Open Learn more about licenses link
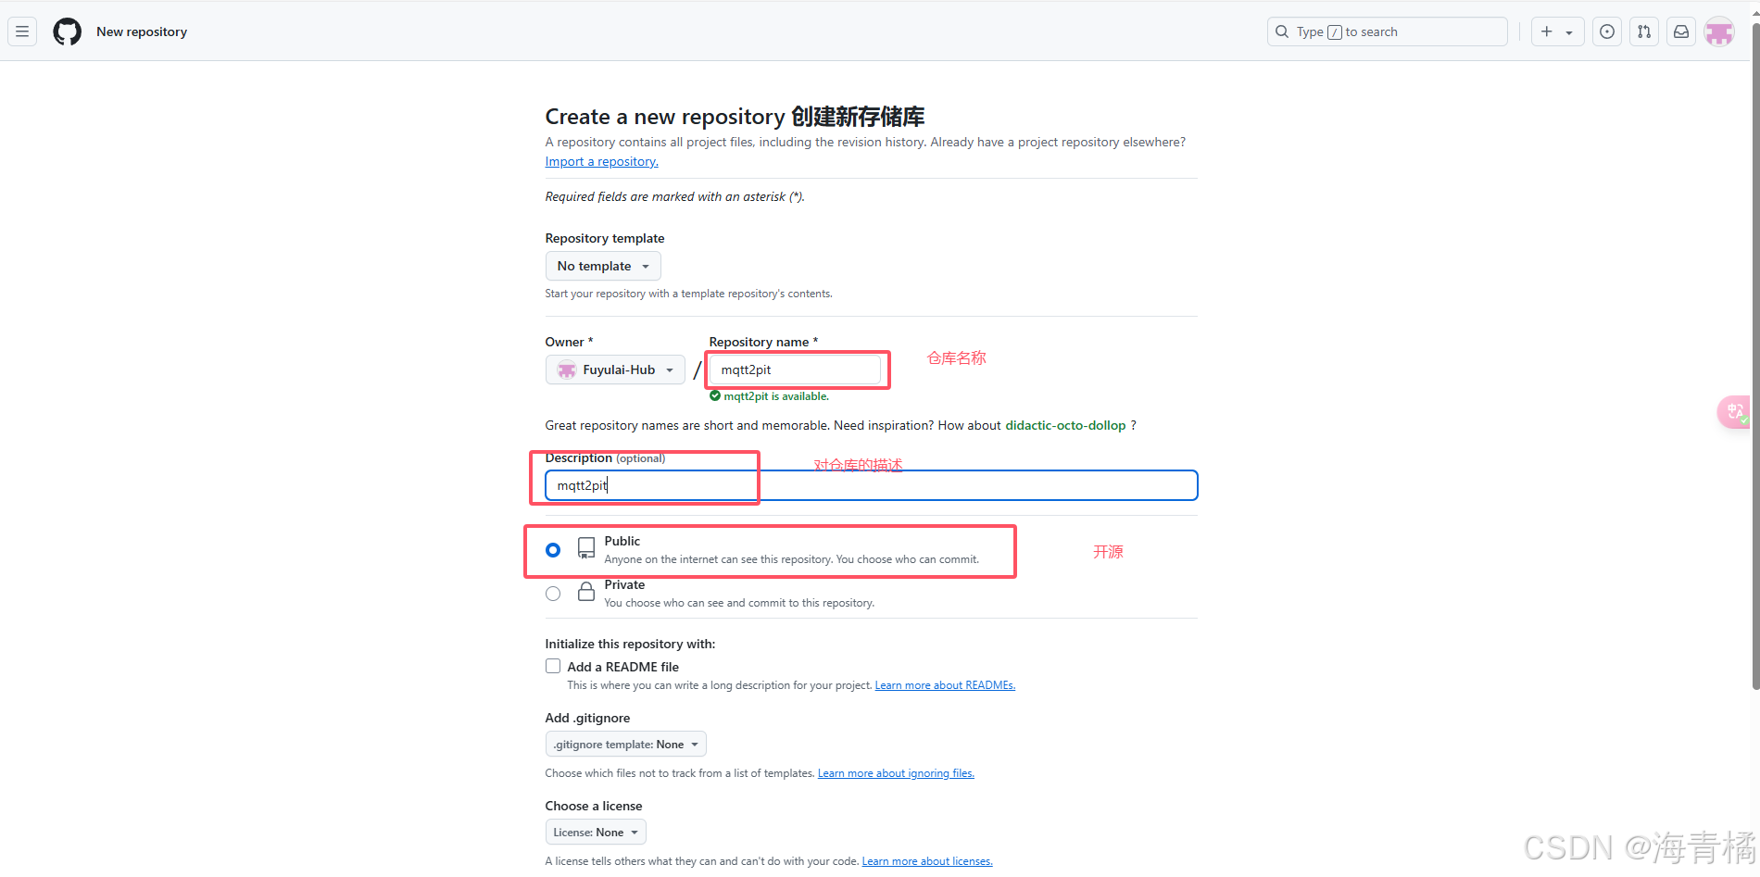Viewport: 1760px width, 877px height. tap(927, 861)
